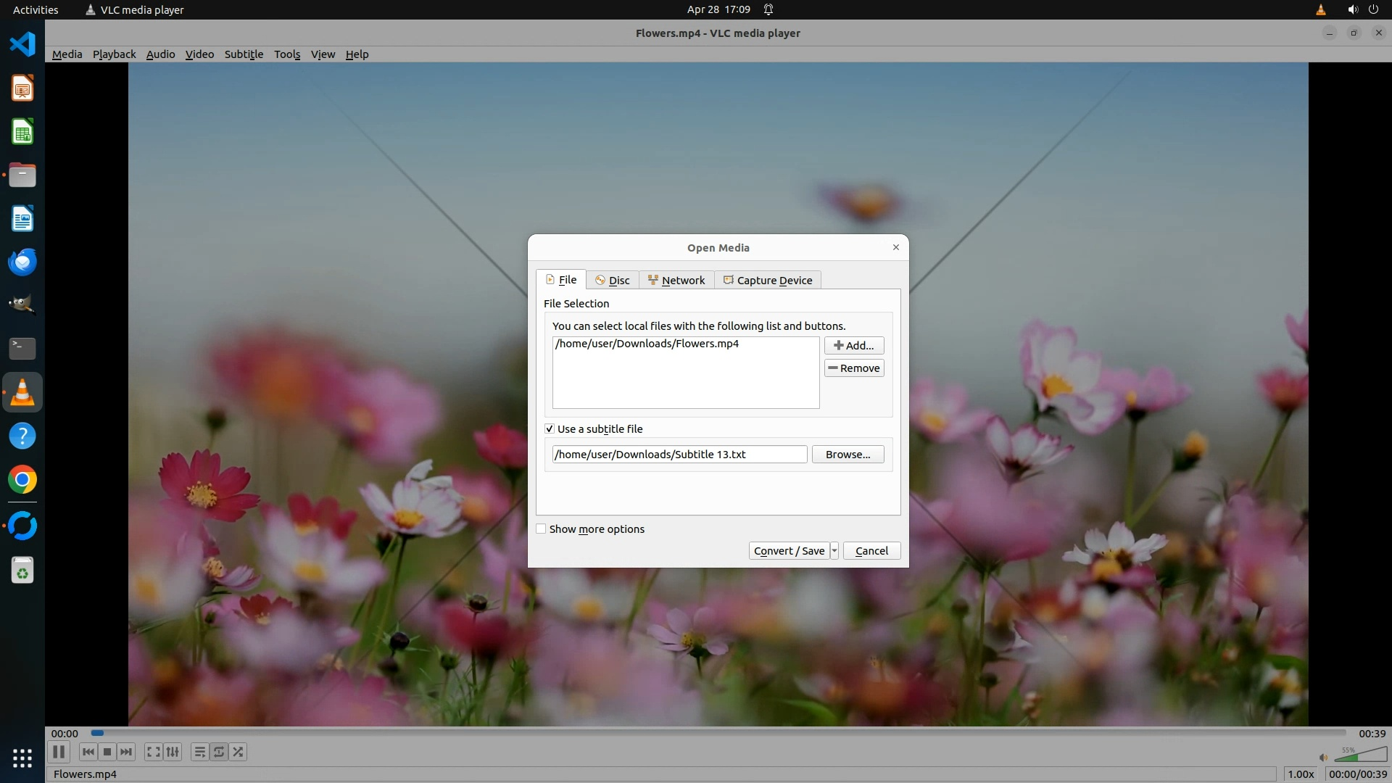
Task: Click the subtitle file path field
Action: pyautogui.click(x=679, y=455)
